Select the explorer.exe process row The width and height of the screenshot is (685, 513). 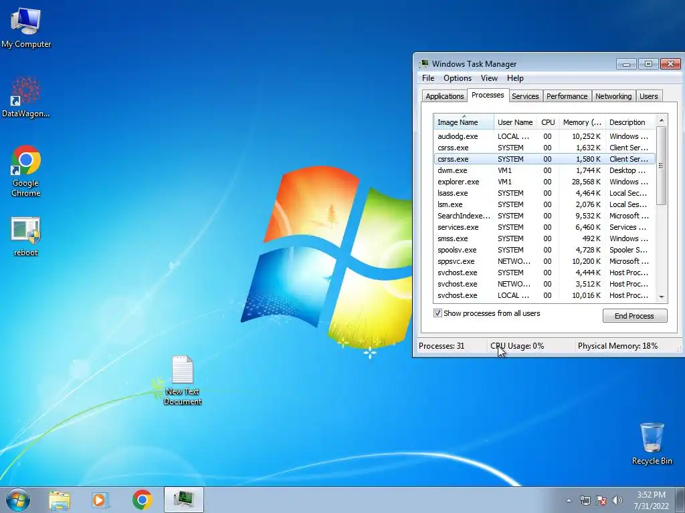545,182
